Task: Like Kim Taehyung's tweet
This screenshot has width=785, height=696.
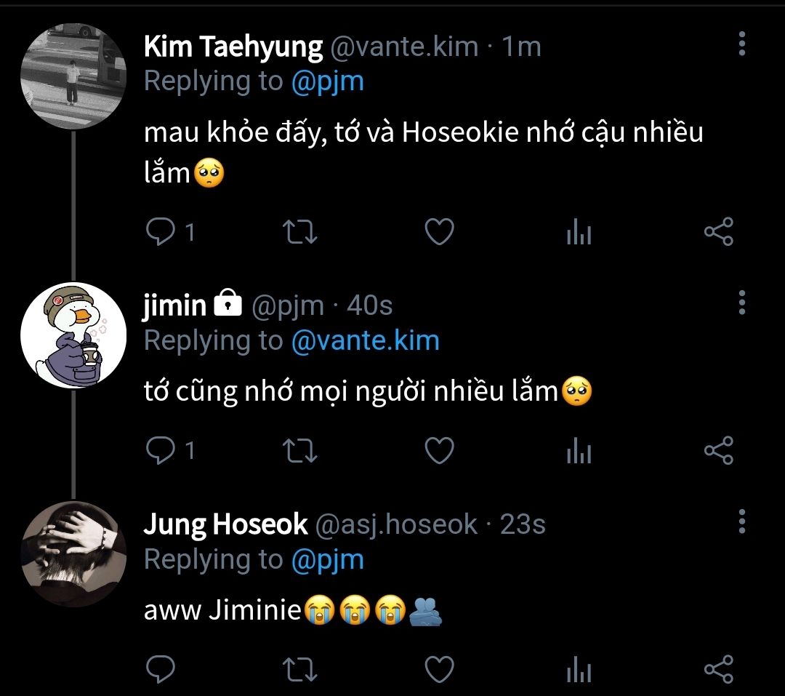Action: pos(438,232)
